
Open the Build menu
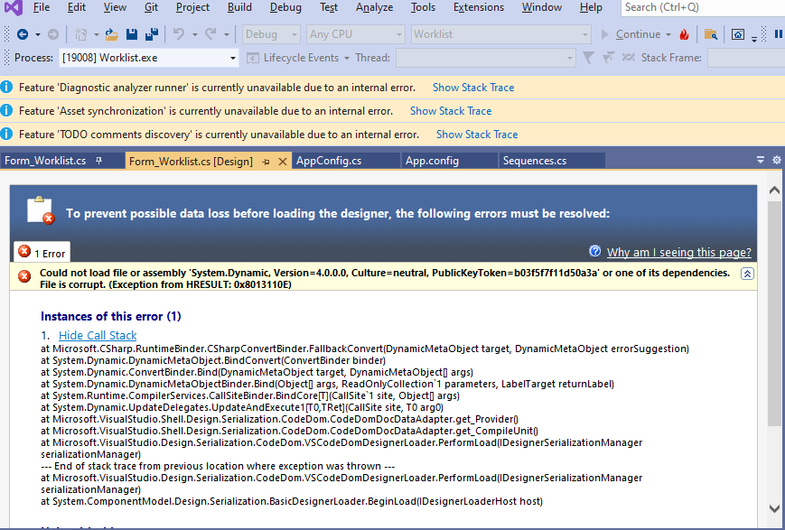(239, 7)
